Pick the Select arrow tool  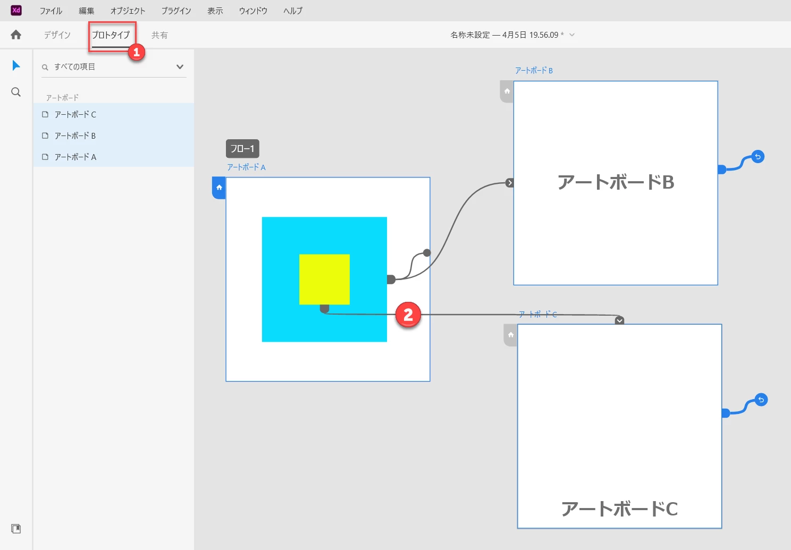click(16, 65)
